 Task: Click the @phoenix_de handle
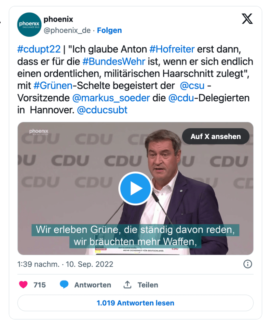click(67, 30)
